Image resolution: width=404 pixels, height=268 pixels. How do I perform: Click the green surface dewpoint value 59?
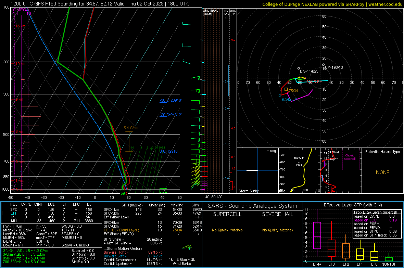click(123, 193)
